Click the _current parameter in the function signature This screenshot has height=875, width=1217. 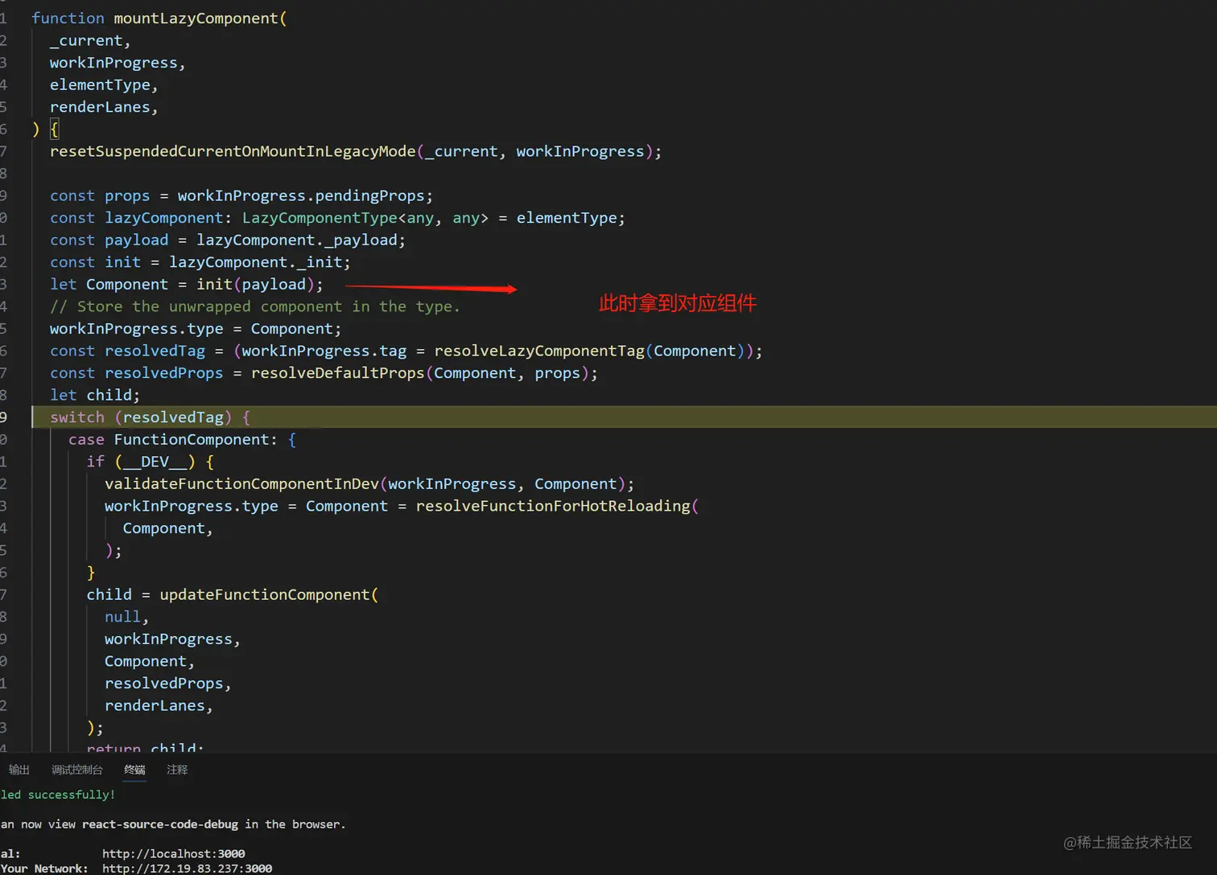tap(86, 40)
